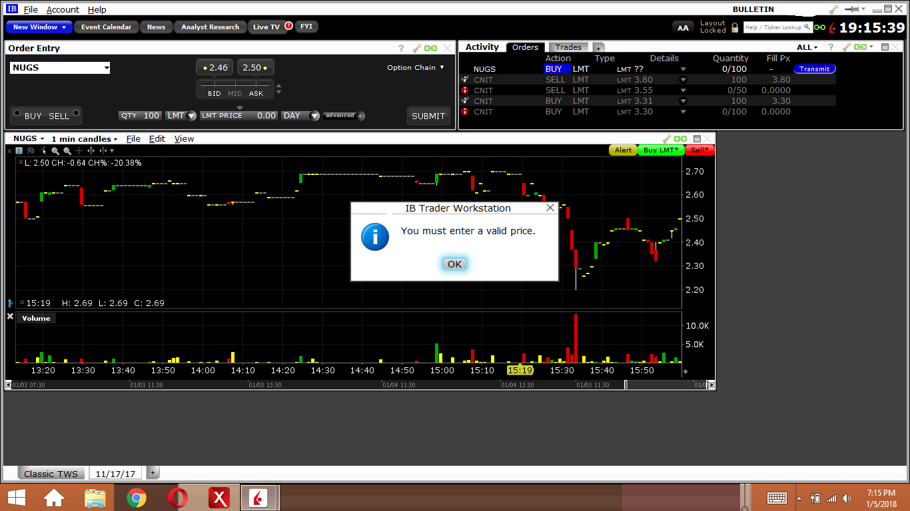Open the ALL filter dropdown in Activity panel
Screen dimensions: 910x511
coord(807,47)
